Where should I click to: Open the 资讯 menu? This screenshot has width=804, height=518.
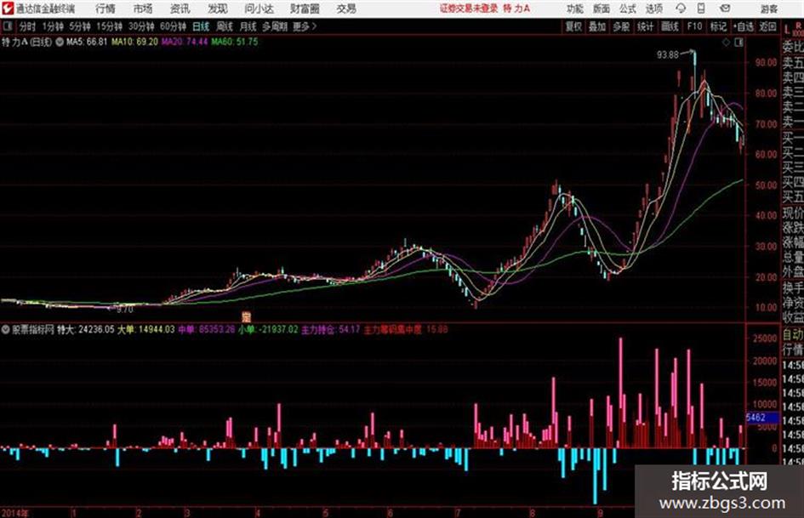(x=180, y=9)
